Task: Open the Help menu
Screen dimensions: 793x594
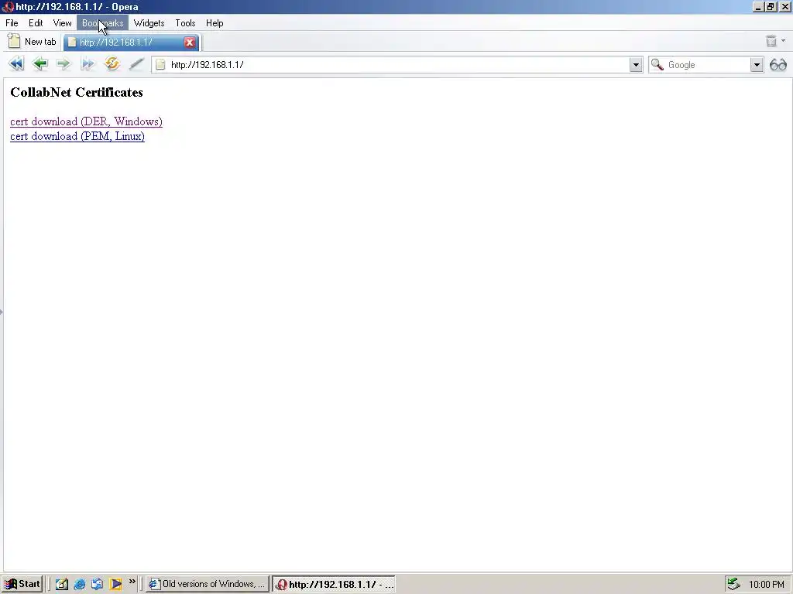Action: tap(215, 22)
